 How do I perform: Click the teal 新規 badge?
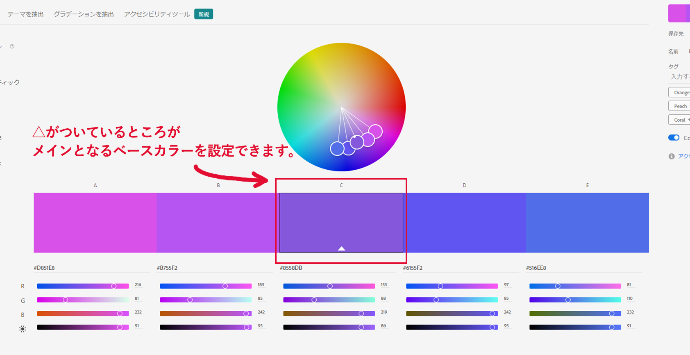[204, 14]
